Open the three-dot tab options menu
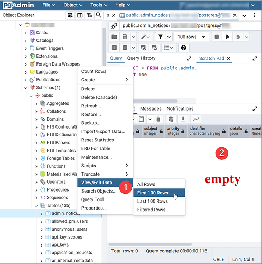This screenshot has width=262, height=264. pyautogui.click(x=255, y=15)
